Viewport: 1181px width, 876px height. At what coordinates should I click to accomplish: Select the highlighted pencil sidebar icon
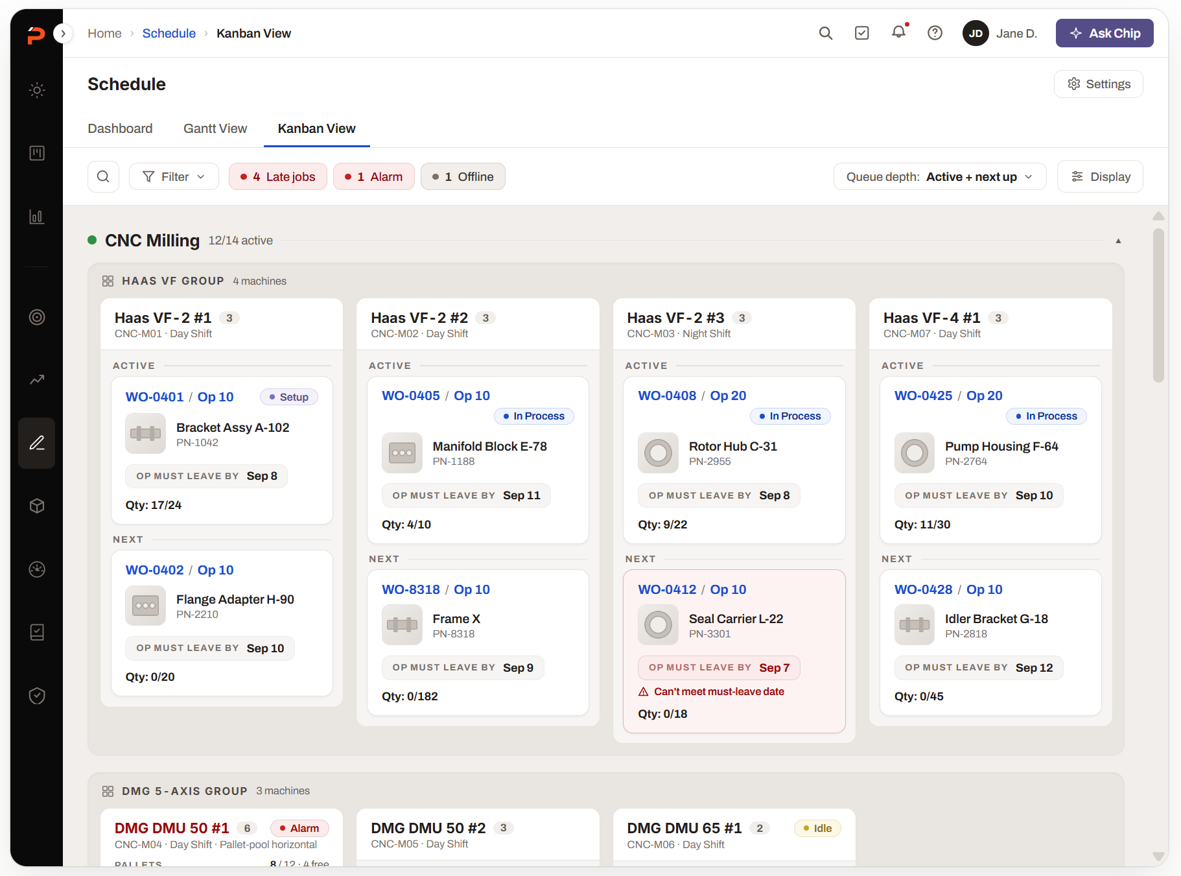click(37, 443)
